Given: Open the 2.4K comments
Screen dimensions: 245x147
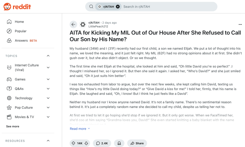Looking at the screenshot, I should (x=102, y=143).
